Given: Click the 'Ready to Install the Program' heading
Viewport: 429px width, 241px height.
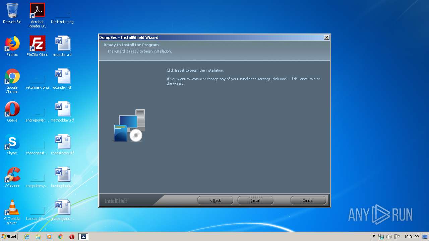Looking at the screenshot, I should tap(131, 45).
